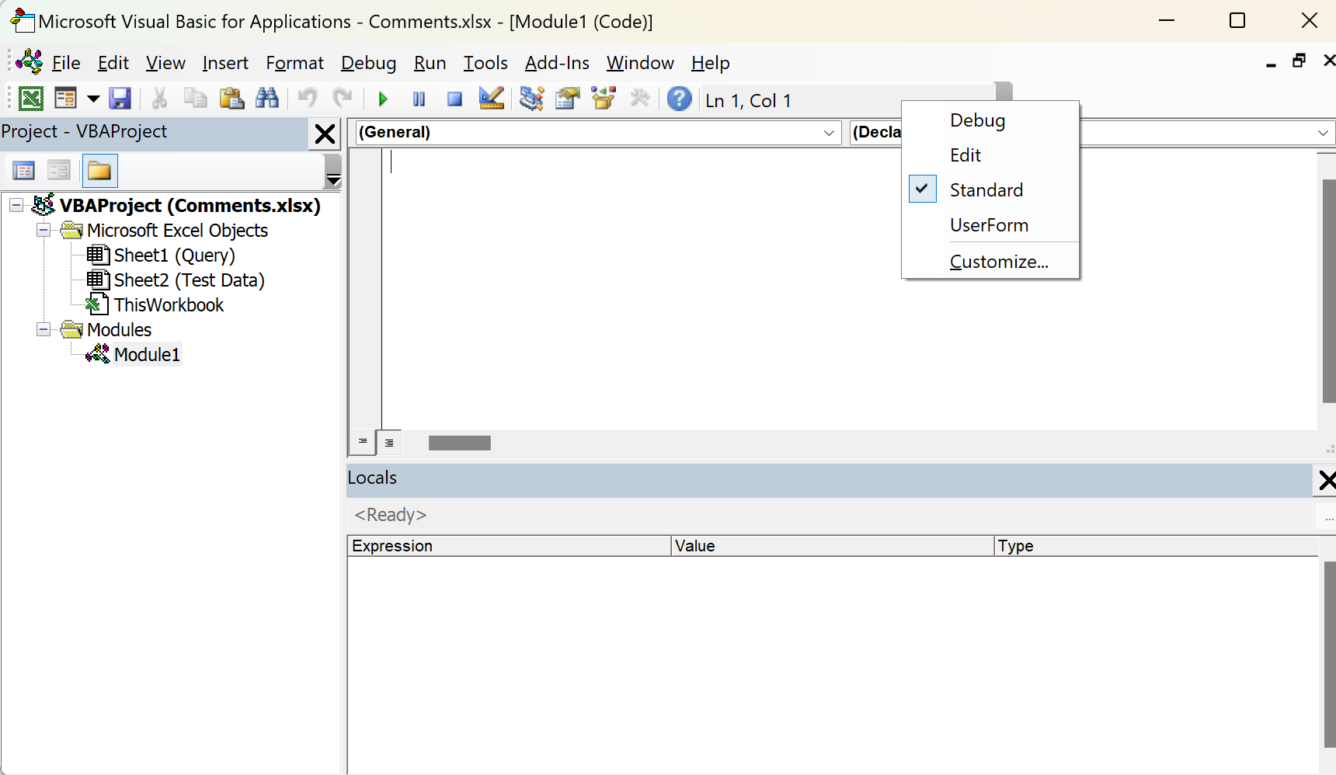
Task: Open the Help menu
Action: point(710,63)
